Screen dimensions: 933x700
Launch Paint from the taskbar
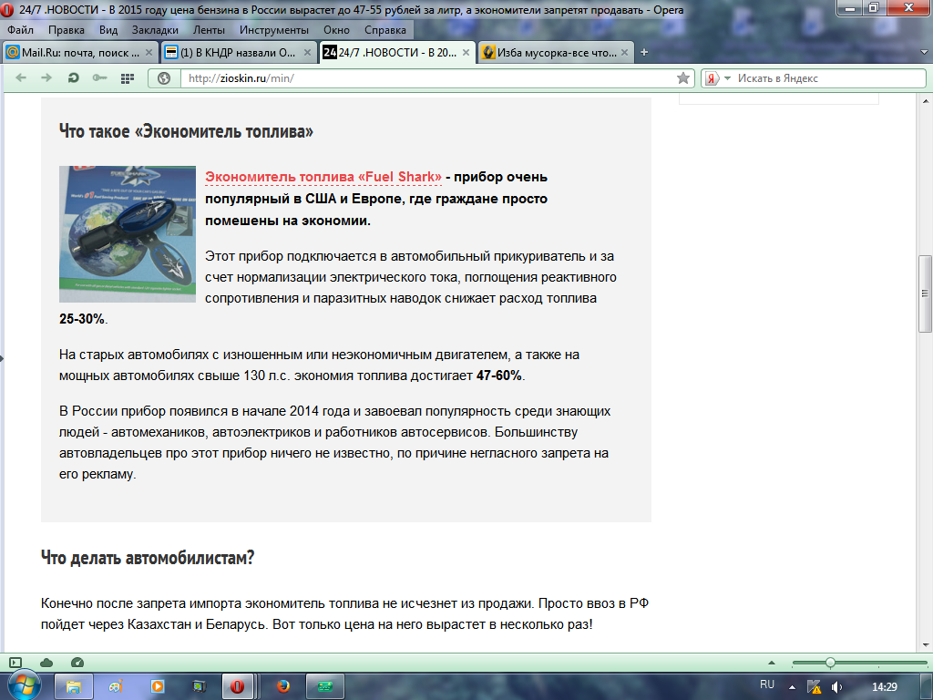[x=116, y=687]
